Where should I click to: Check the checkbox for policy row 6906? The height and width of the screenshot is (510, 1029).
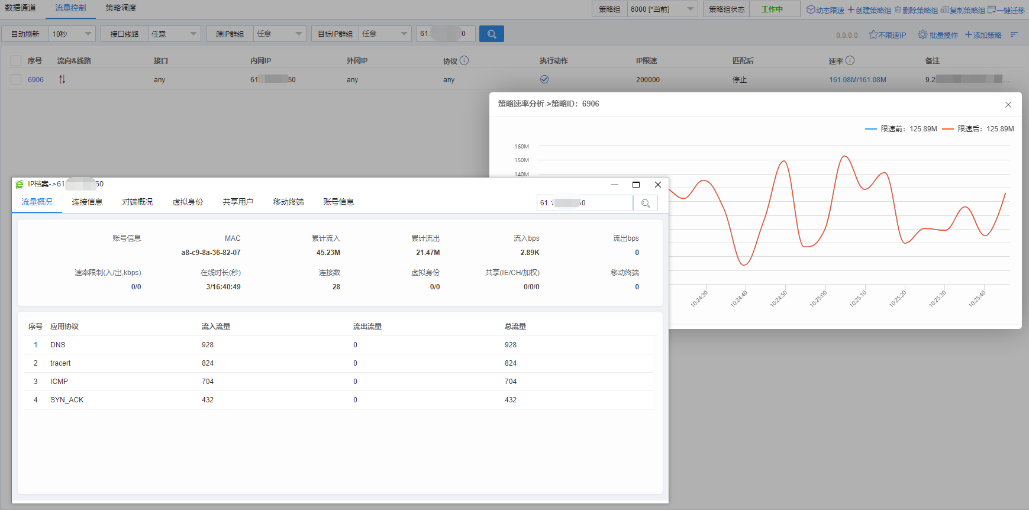click(x=16, y=80)
